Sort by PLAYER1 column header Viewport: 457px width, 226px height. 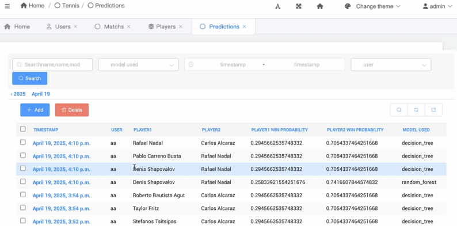(143, 129)
